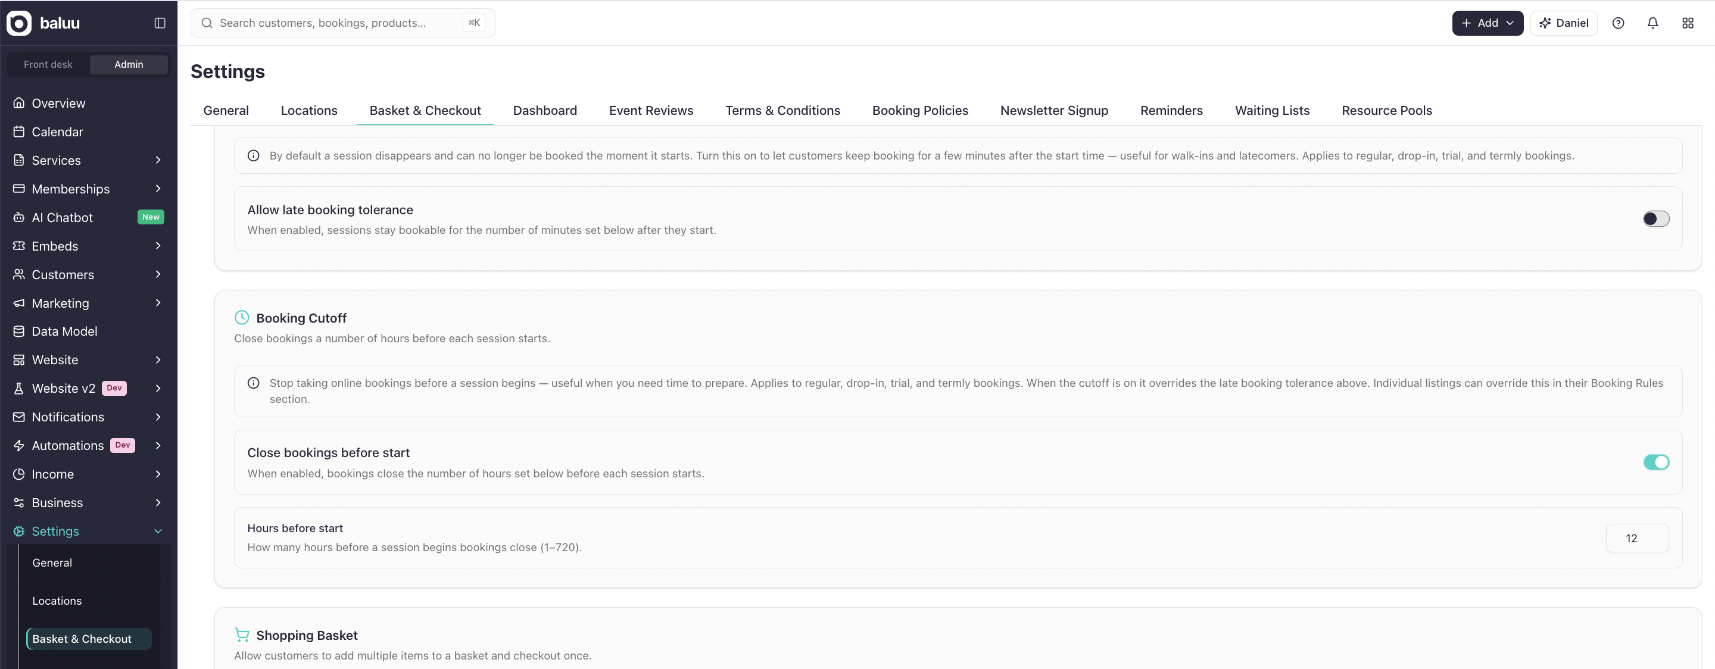The height and width of the screenshot is (669, 1715).
Task: Switch to the Booking Policies tab
Action: tap(920, 111)
